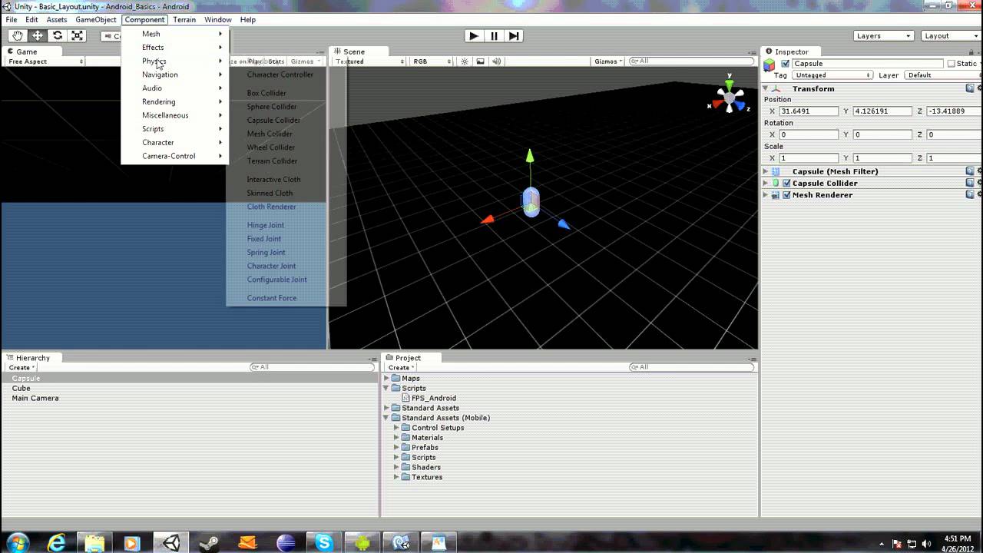This screenshot has width=983, height=553.
Task: Open Internet Explorer from the taskbar
Action: coord(56,543)
